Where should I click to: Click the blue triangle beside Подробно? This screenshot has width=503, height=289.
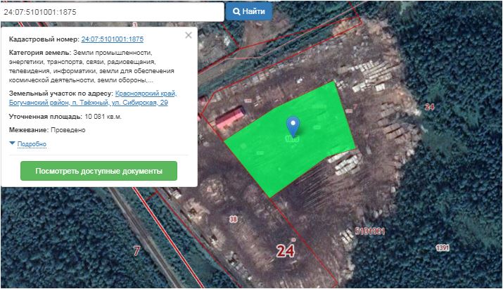coord(12,143)
